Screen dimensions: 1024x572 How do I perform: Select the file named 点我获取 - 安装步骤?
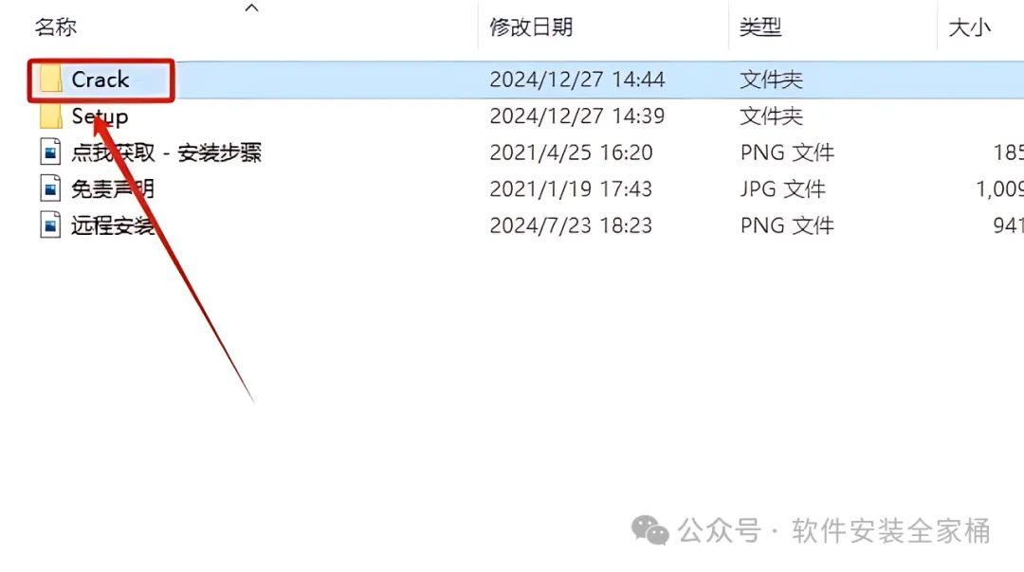point(167,152)
